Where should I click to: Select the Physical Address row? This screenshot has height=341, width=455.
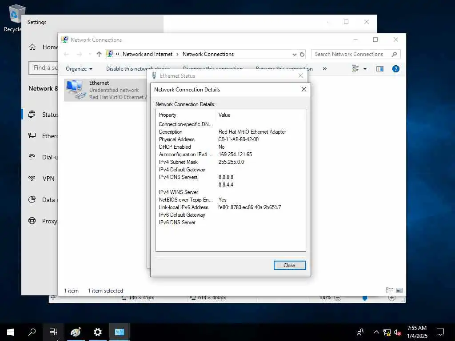(231, 139)
